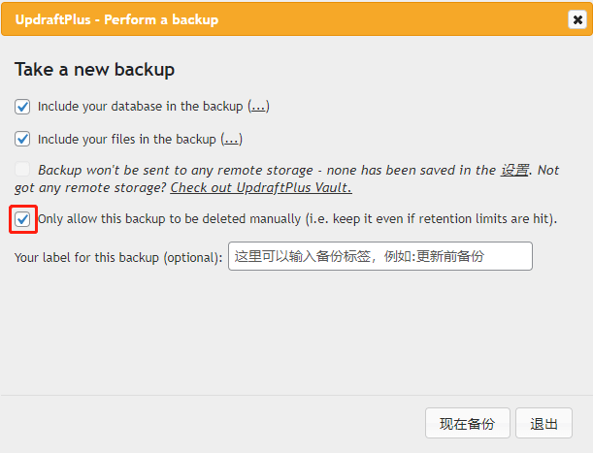Toggle the include files checkbox
Image resolution: width=593 pixels, height=453 pixels.
(23, 139)
